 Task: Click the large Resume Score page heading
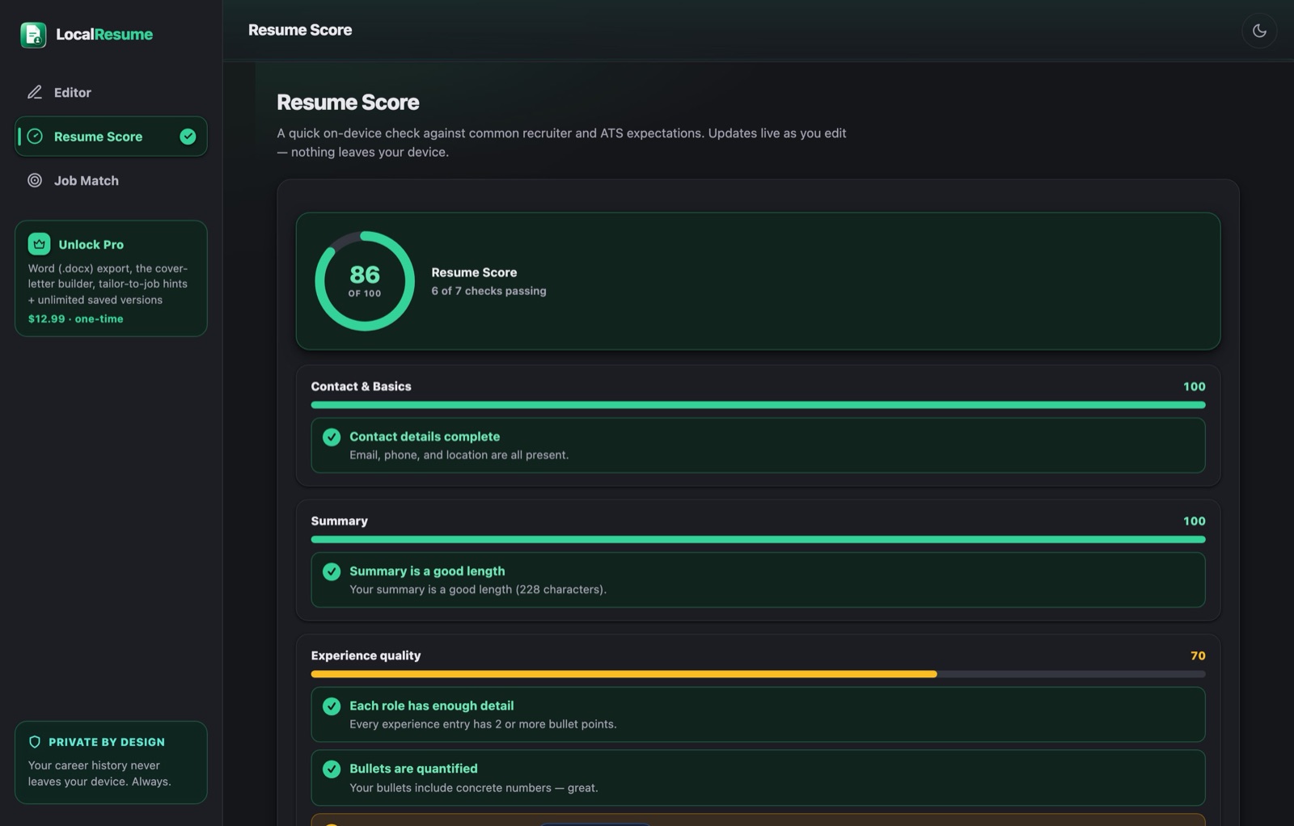[x=348, y=102]
